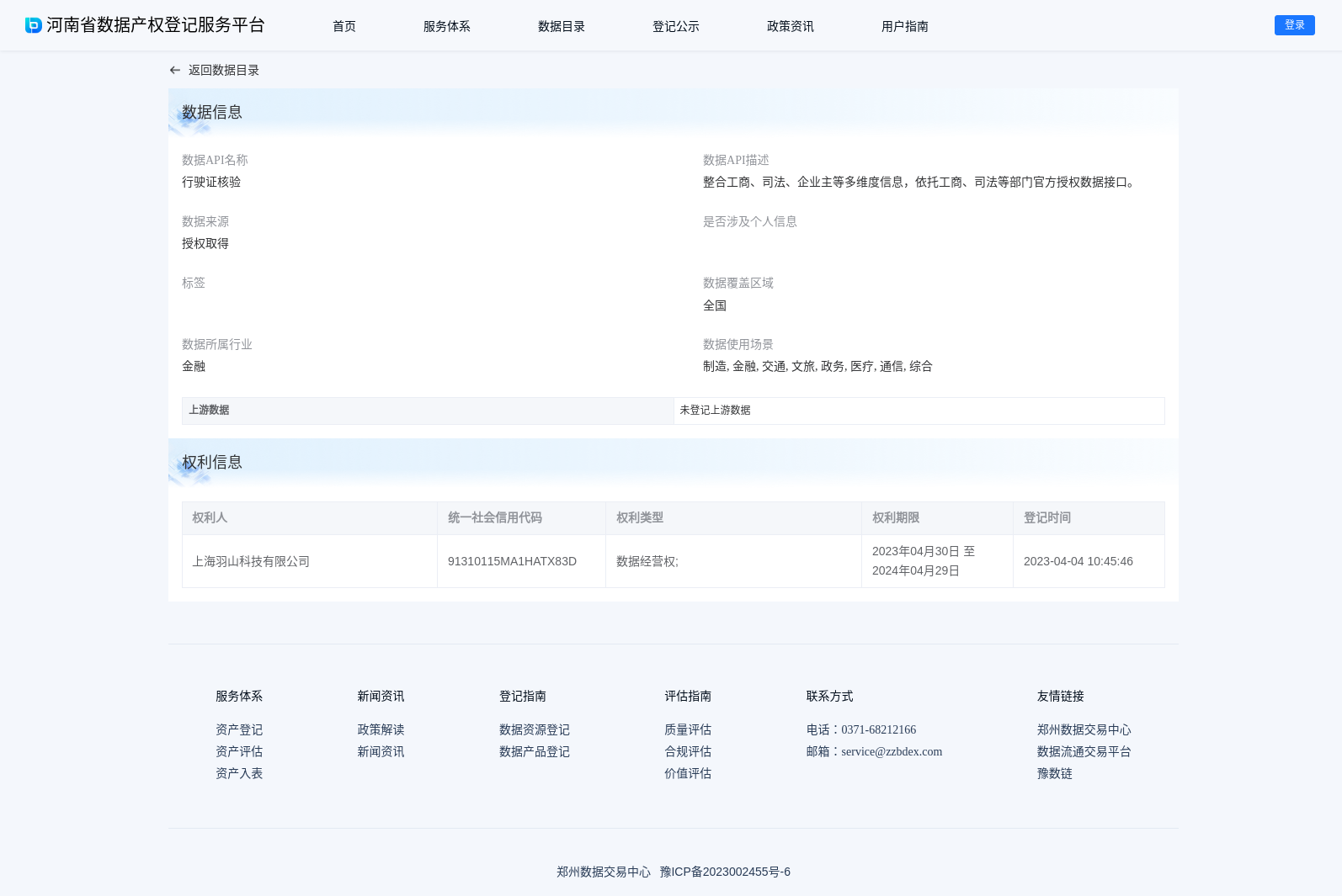Click 郑州数据交易中心 in the copyright line

pyautogui.click(x=604, y=872)
